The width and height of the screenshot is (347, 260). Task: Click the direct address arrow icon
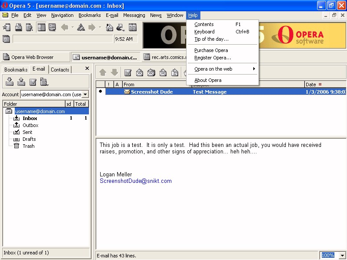click(120, 28)
